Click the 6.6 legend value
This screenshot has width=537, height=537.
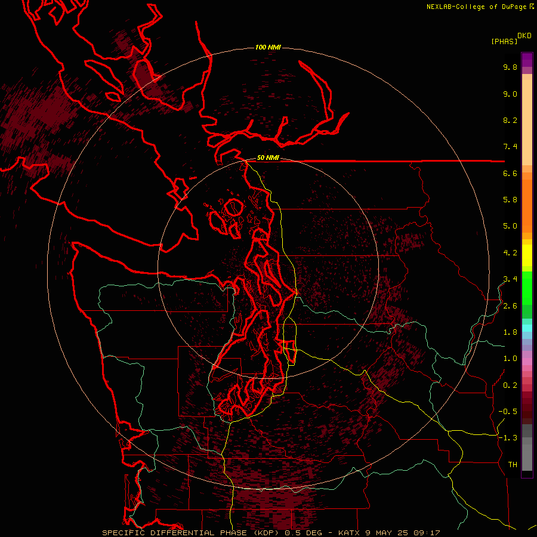(x=510, y=173)
